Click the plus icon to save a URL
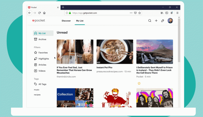203x117 pixels. 156,21
